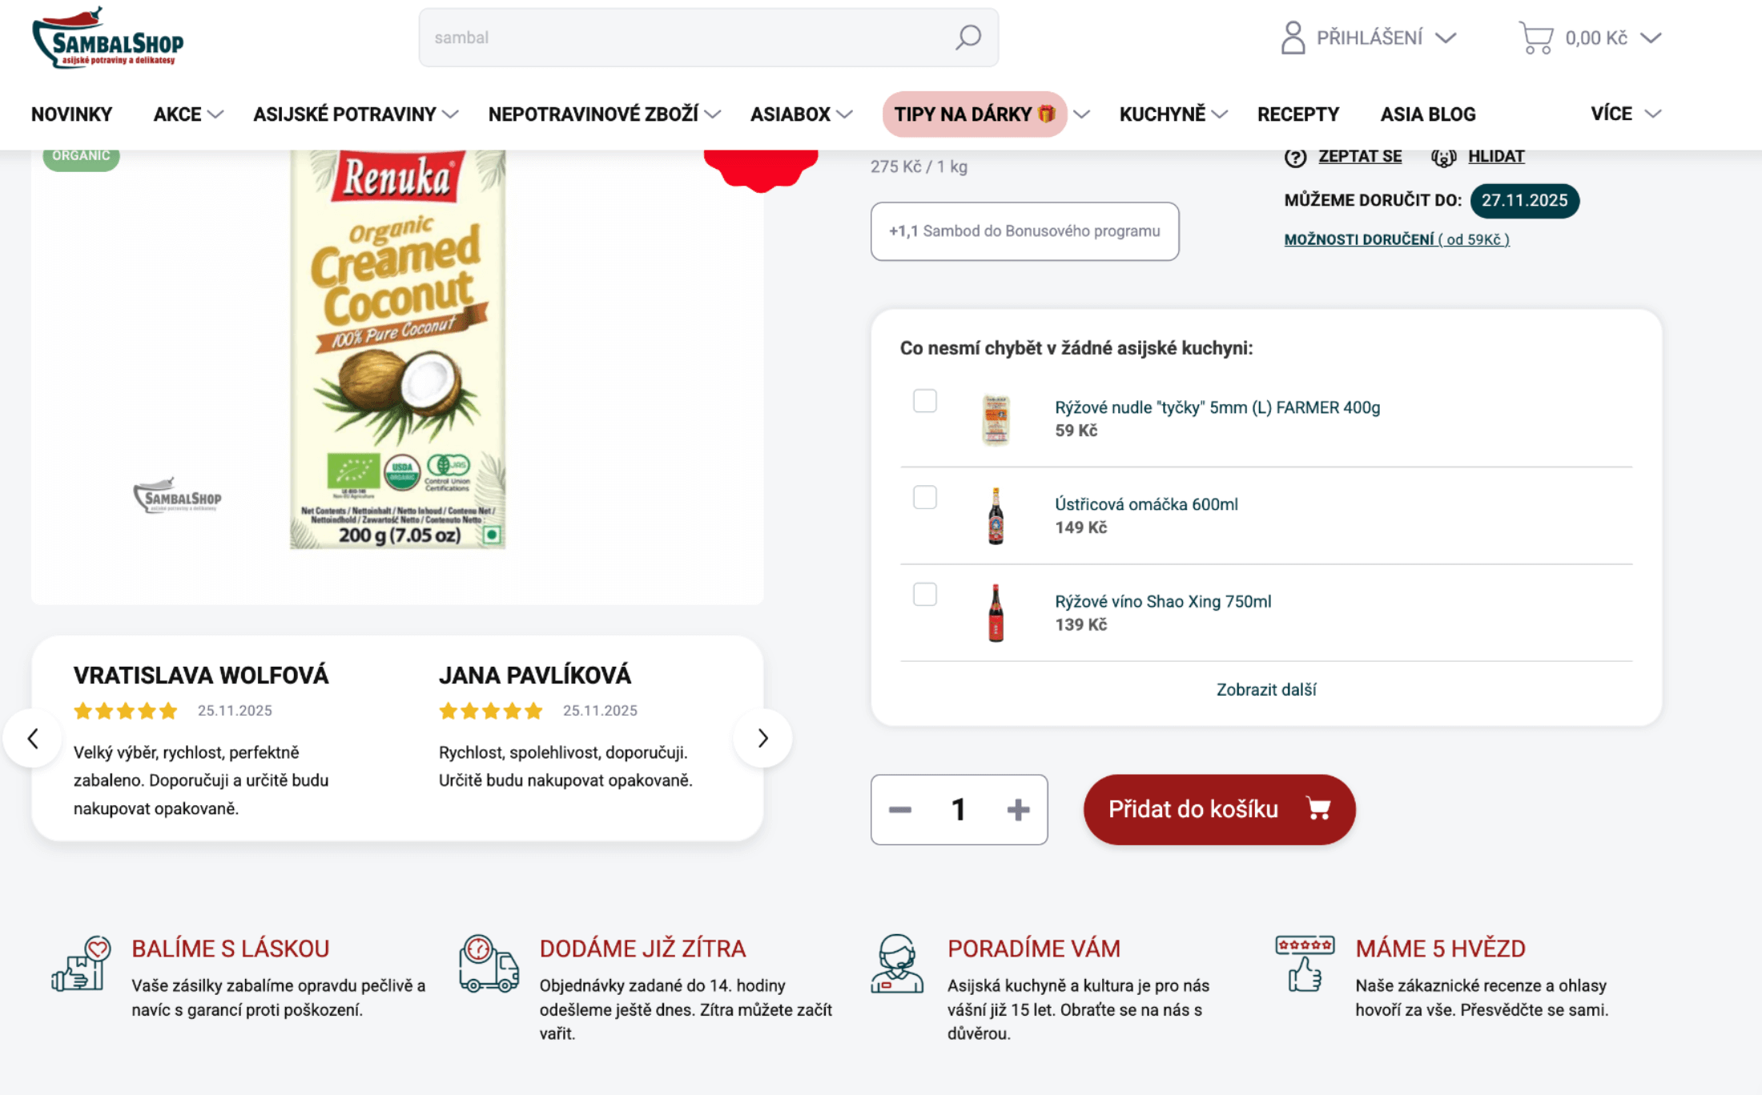Select the Rýžové víno Shao Xing checkbox
The image size is (1762, 1095).
tap(925, 594)
